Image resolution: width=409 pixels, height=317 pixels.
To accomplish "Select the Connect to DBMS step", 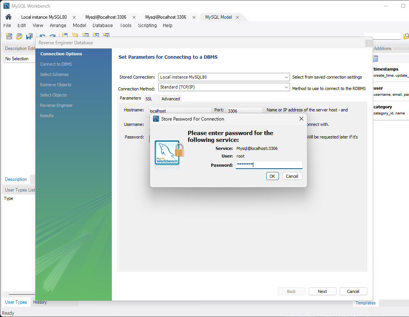I will (56, 64).
